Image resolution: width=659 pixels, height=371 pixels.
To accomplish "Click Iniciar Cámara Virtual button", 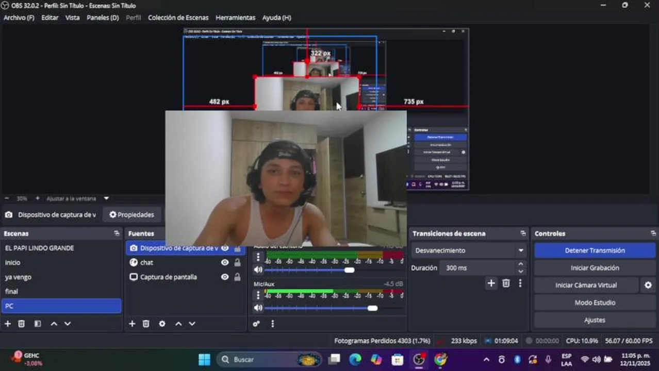I will point(586,285).
